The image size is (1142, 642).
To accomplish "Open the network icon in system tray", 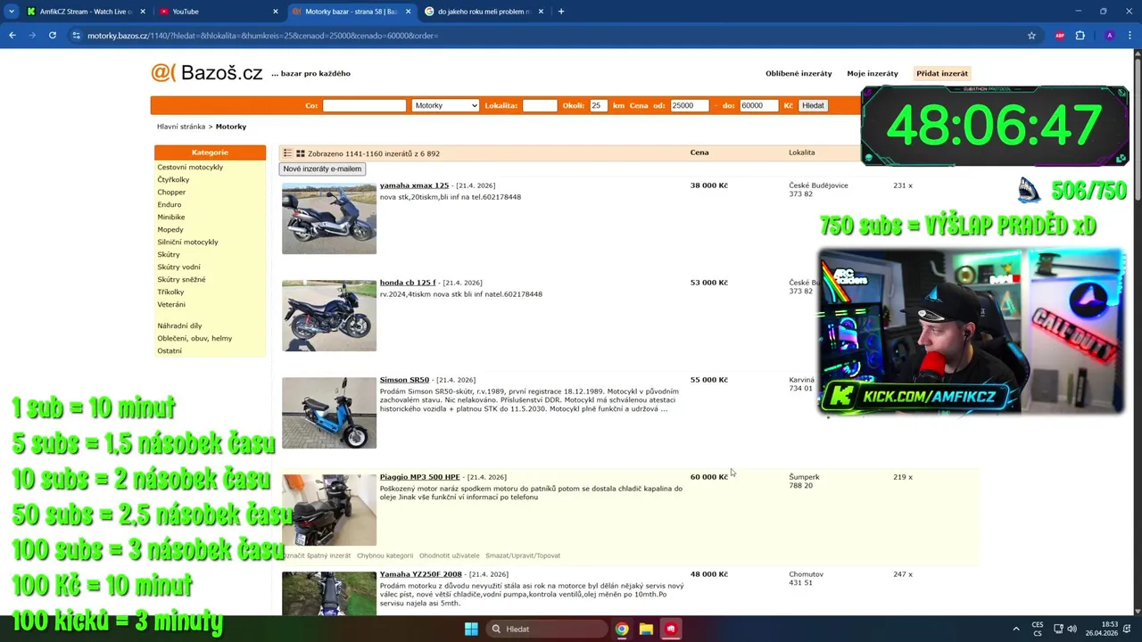I will [1058, 629].
